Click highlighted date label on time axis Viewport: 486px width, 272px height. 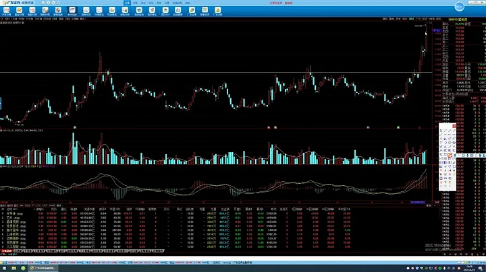click(418, 203)
